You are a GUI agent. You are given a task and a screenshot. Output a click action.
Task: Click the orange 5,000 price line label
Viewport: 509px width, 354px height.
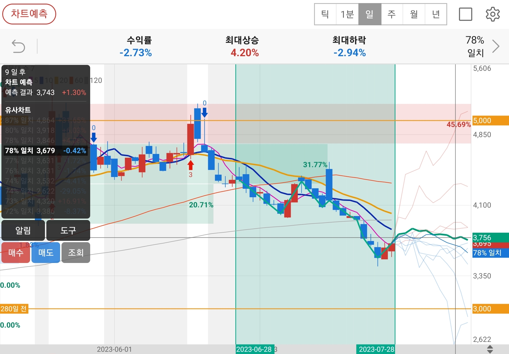click(x=490, y=121)
